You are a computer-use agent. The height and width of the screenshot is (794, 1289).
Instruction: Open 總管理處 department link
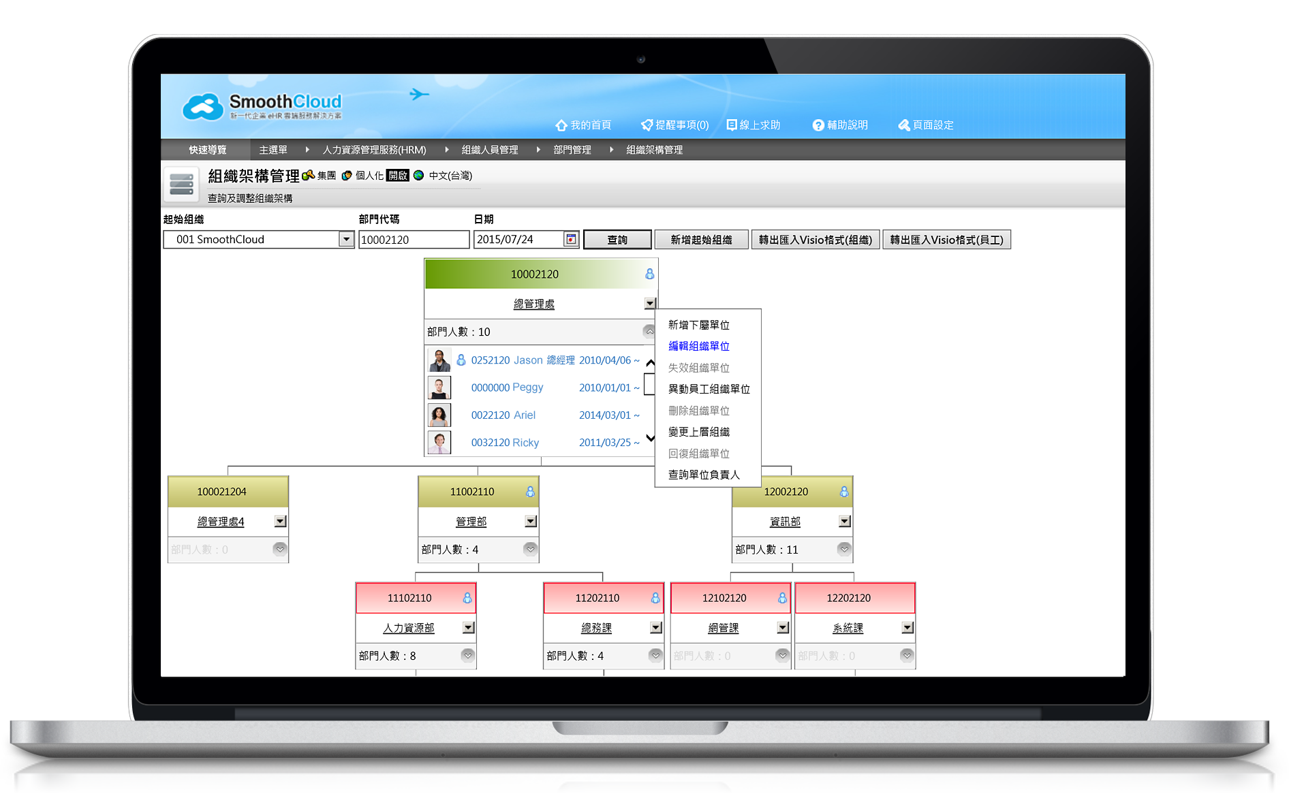(534, 304)
